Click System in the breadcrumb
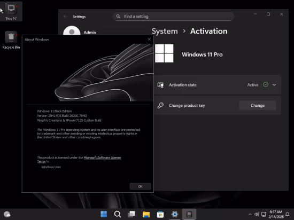Screen dimensions: 294x220 pos(165,31)
